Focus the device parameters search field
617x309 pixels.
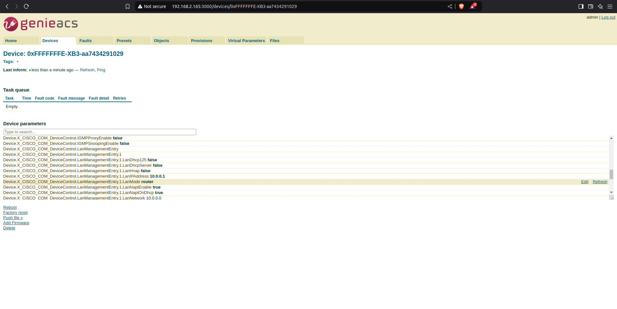click(x=100, y=132)
